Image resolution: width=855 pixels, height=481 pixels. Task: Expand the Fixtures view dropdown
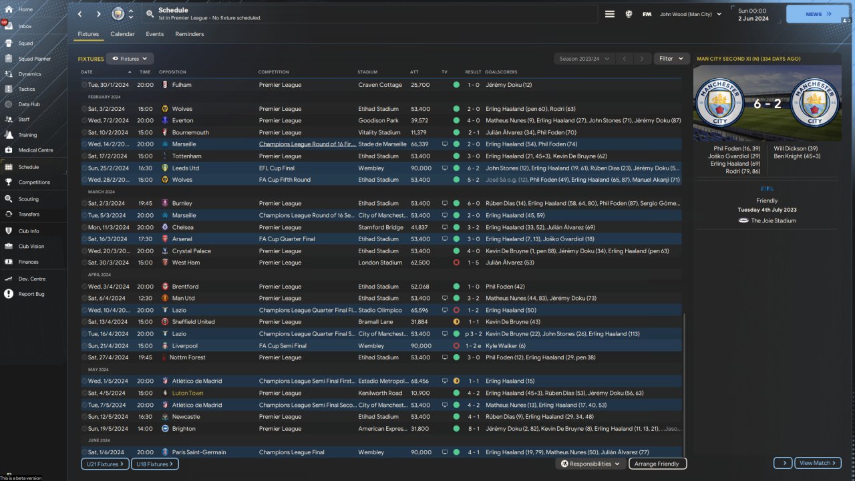pos(130,59)
